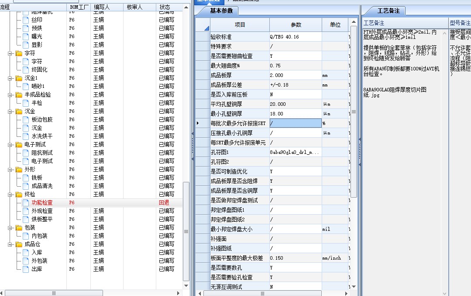This screenshot has height=296, width=471.
Task: Click the 孔符图1 value cell
Action: [296, 152]
